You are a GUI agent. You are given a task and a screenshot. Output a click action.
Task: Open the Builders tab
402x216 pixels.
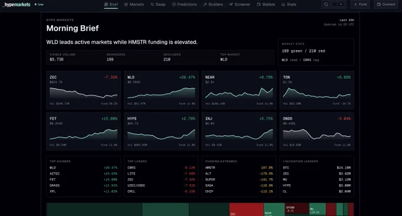point(213,4)
